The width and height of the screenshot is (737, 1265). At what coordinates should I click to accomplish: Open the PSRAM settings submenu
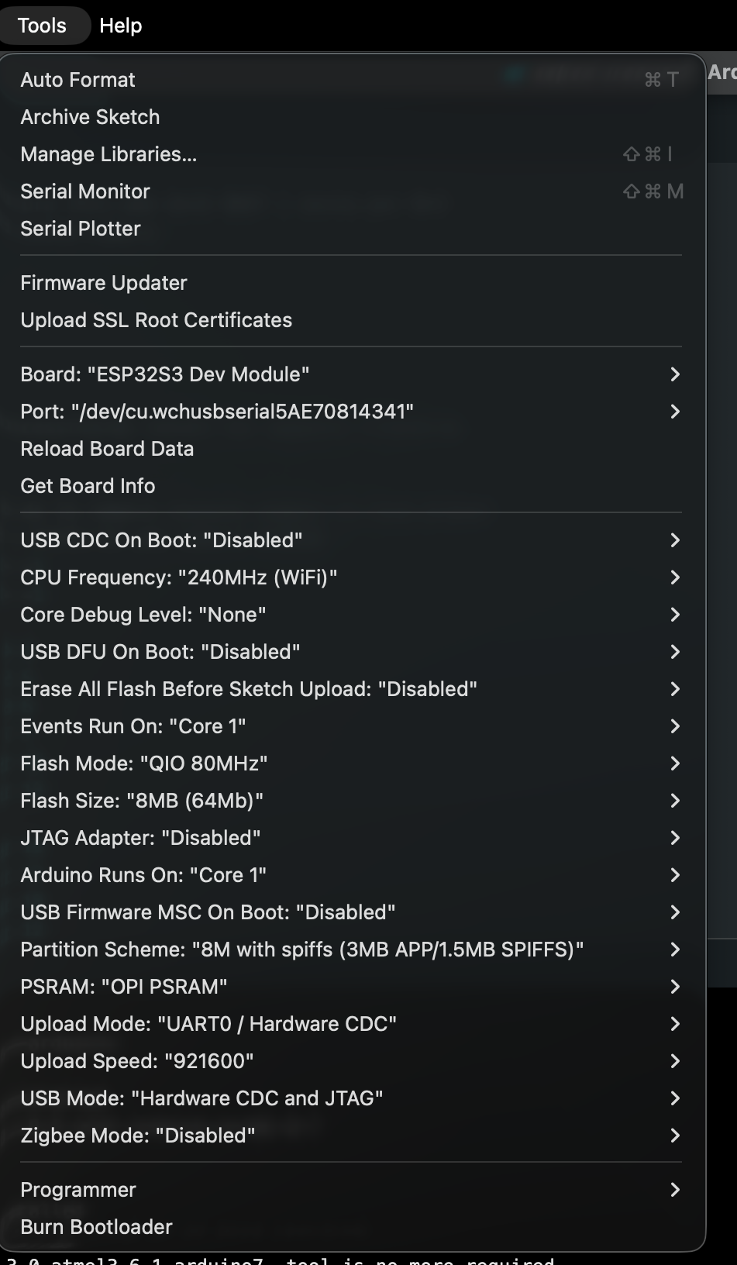tap(123, 987)
